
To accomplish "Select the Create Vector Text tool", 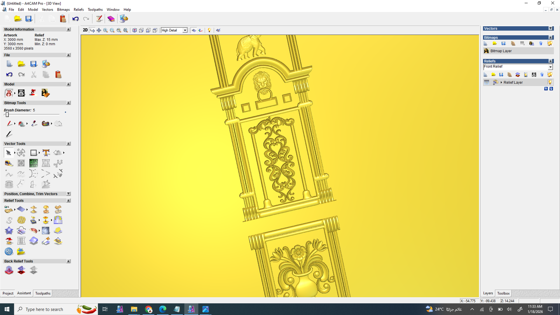I will [46, 153].
